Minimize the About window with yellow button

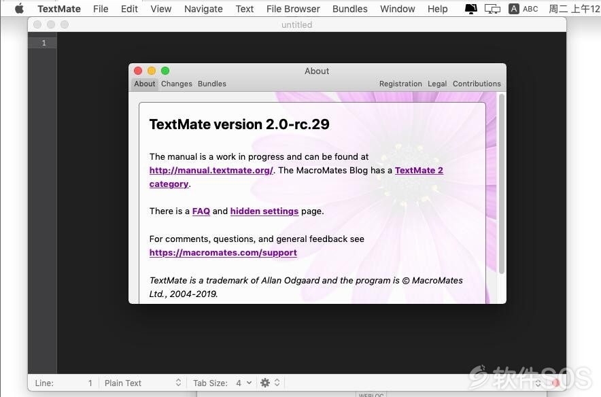[152, 71]
